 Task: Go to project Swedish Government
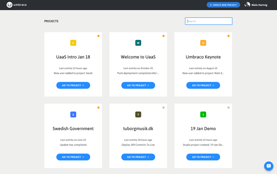pos(73,157)
